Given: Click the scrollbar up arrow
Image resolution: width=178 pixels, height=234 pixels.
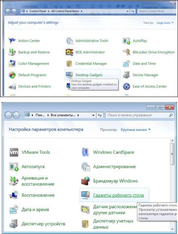Looking at the screenshot, I should [172, 141].
